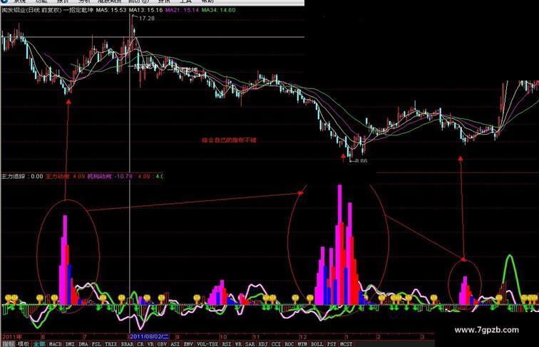Switch to the MACD indicator tab
This screenshot has width=539, height=347.
point(55,344)
